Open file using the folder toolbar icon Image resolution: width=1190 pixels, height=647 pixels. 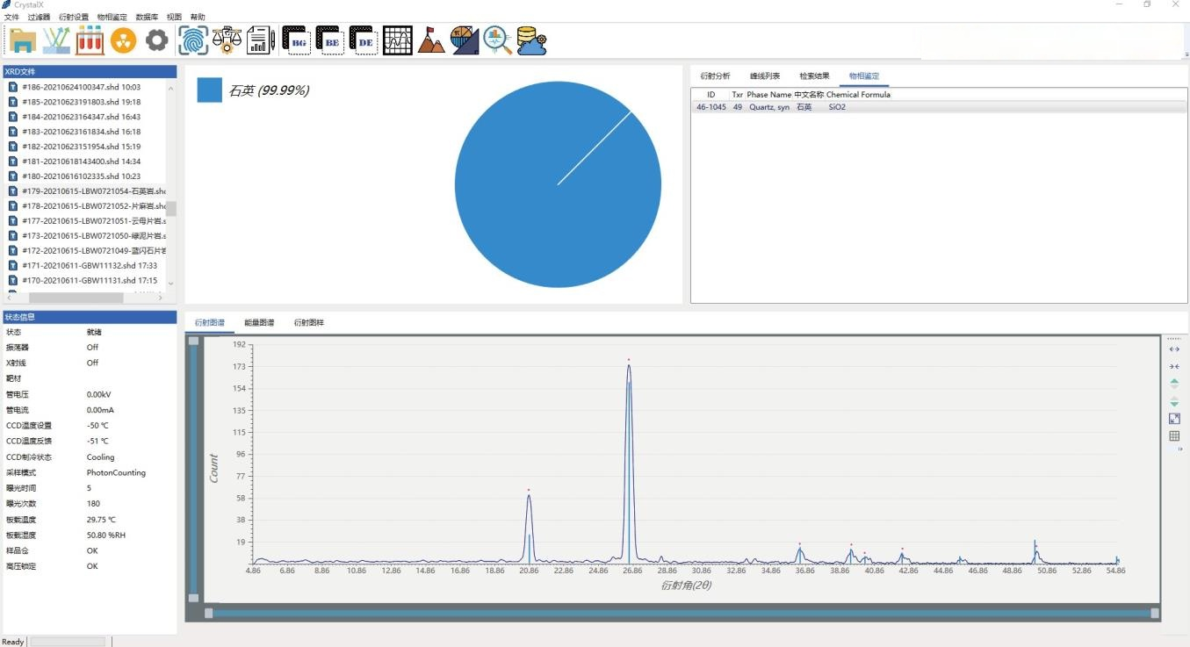[23, 40]
